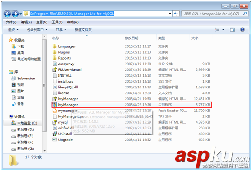This screenshot has width=252, height=171.
Task: Sort by the 大小 column header
Action: pyautogui.click(x=195, y=38)
